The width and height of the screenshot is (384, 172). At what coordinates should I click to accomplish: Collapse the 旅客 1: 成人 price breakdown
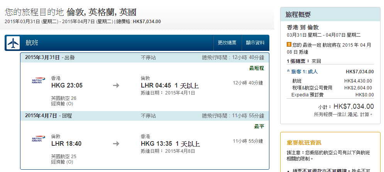click(x=302, y=71)
